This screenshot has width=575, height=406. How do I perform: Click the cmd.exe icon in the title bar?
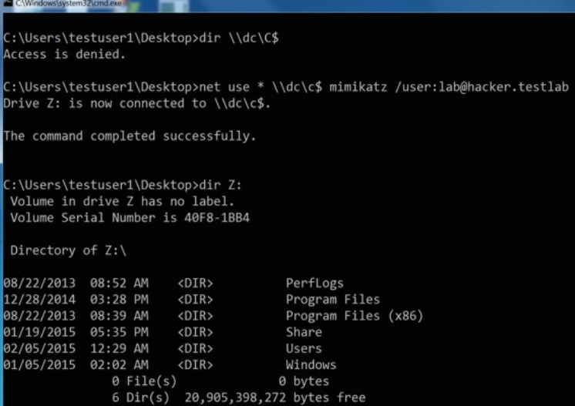point(5,4)
